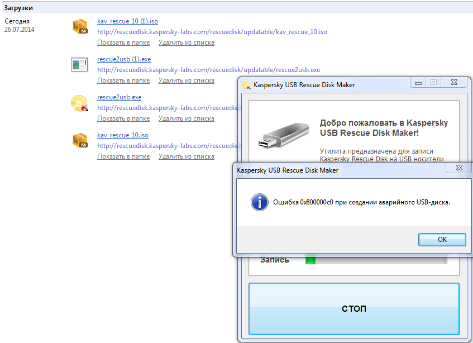Viewport: 473px width, 343px height.
Task: Open the kav_rescue_10 (1).iso download link
Action: pyautogui.click(x=127, y=21)
